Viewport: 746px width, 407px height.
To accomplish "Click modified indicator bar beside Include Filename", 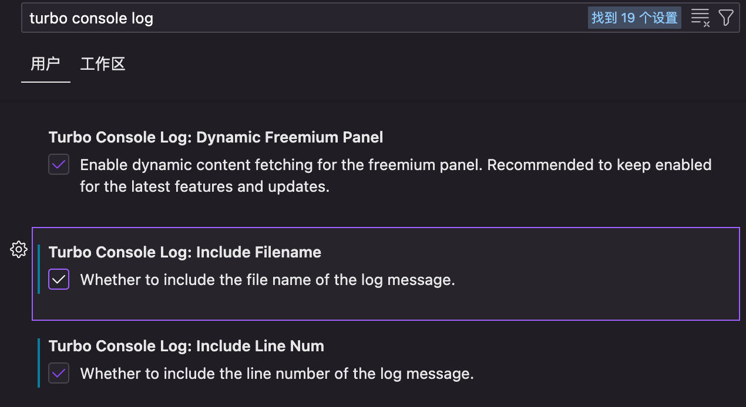I will pyautogui.click(x=39, y=269).
